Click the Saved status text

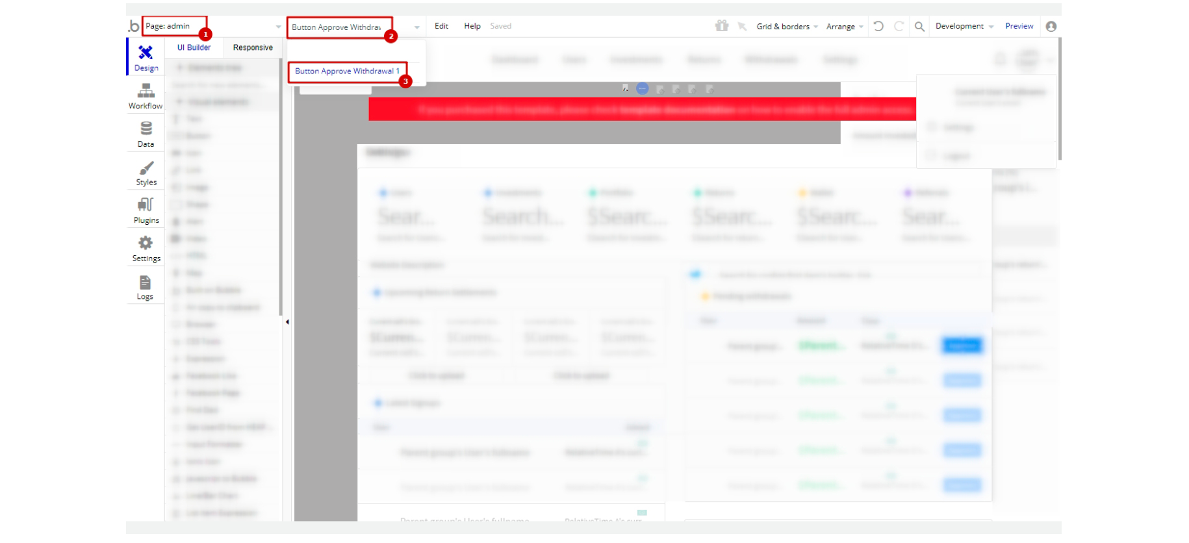point(500,26)
